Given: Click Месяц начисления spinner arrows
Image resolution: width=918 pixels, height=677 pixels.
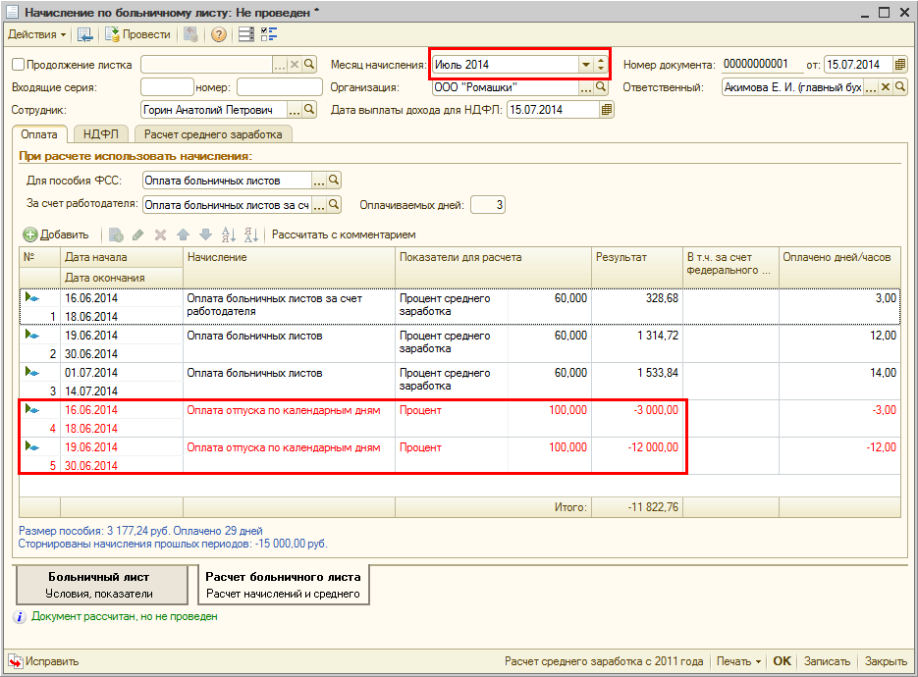Looking at the screenshot, I should click(x=602, y=65).
